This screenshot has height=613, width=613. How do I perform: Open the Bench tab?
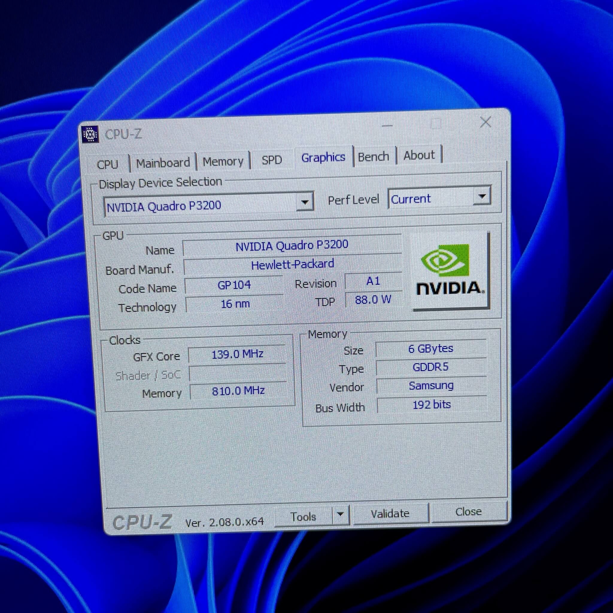(x=374, y=157)
